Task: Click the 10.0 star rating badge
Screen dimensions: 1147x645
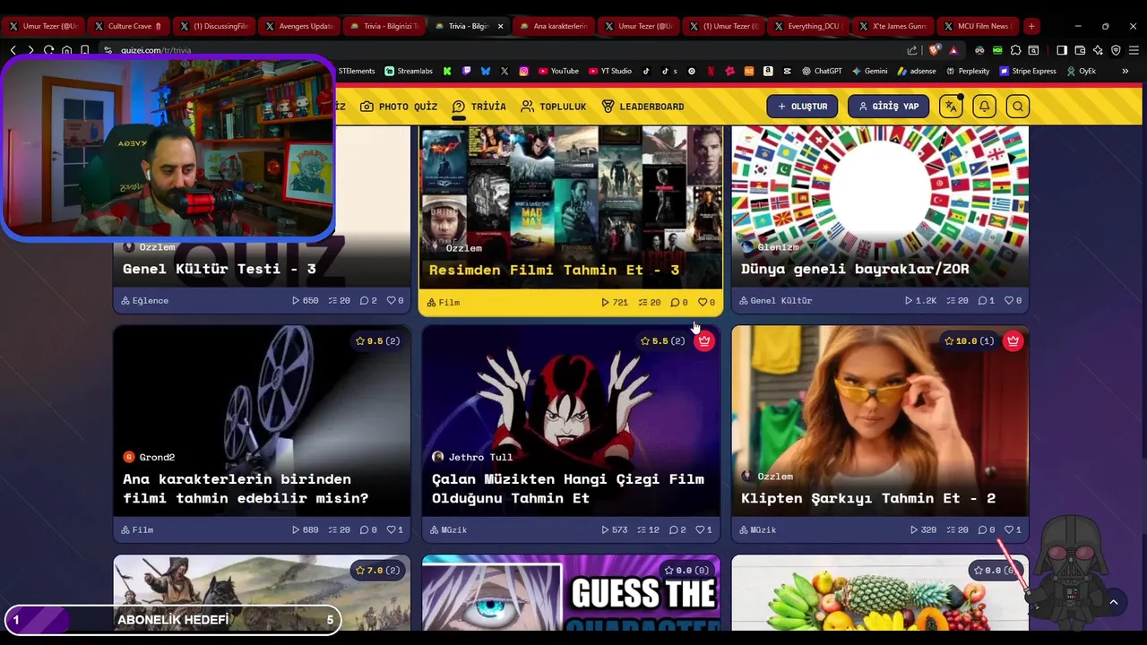Action: (x=969, y=341)
